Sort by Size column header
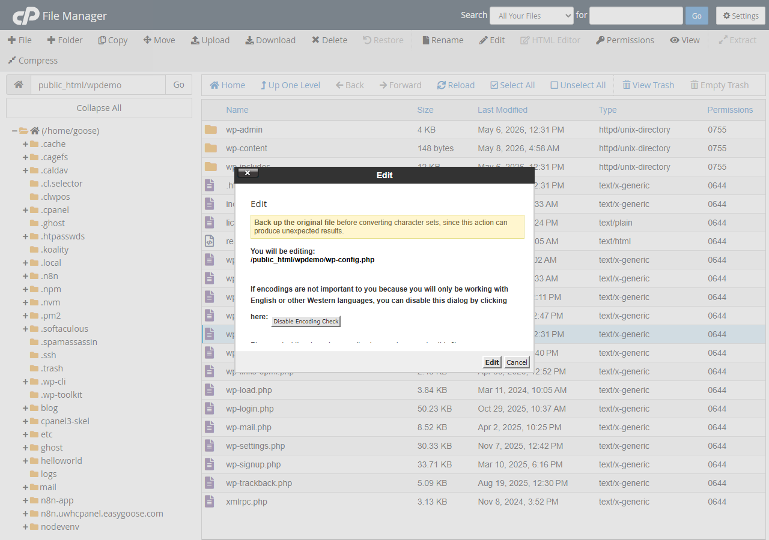769x540 pixels. (x=425, y=110)
